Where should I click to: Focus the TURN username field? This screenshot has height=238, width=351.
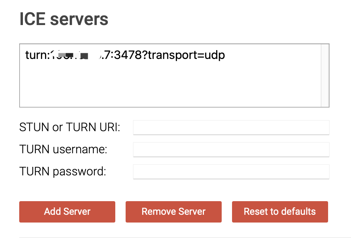(231, 149)
